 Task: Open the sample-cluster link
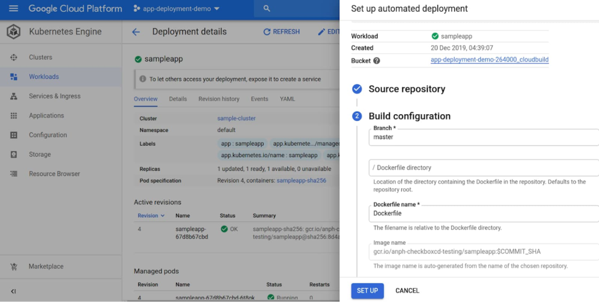tap(236, 118)
